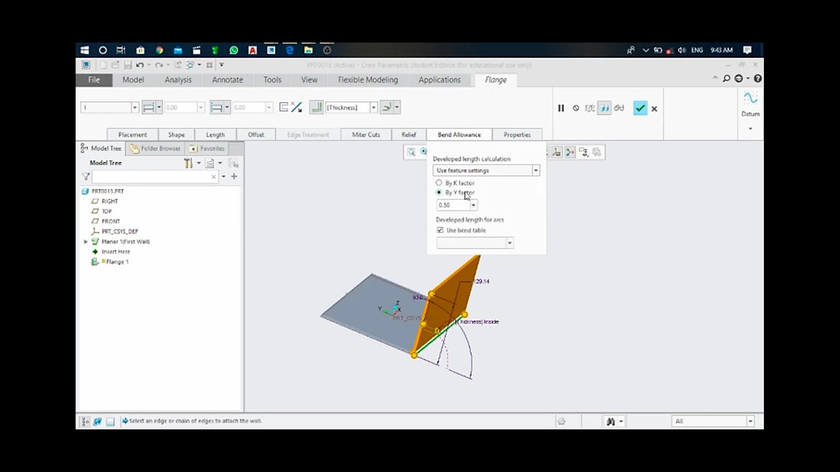Open the Model Tree show list icon
Screen dimensions: 840x472
(x=210, y=163)
